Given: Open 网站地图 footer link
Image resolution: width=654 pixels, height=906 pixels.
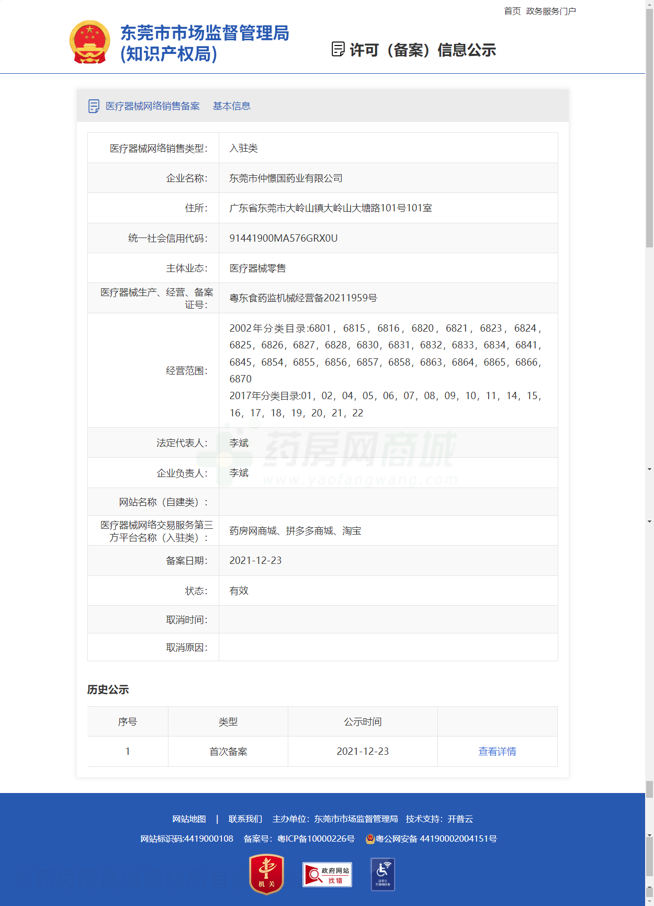Looking at the screenshot, I should [x=189, y=819].
